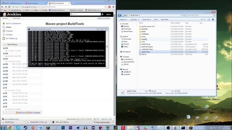The image size is (232, 130).
Task: Select the Start.sh shell script
Action: click(x=173, y=54)
